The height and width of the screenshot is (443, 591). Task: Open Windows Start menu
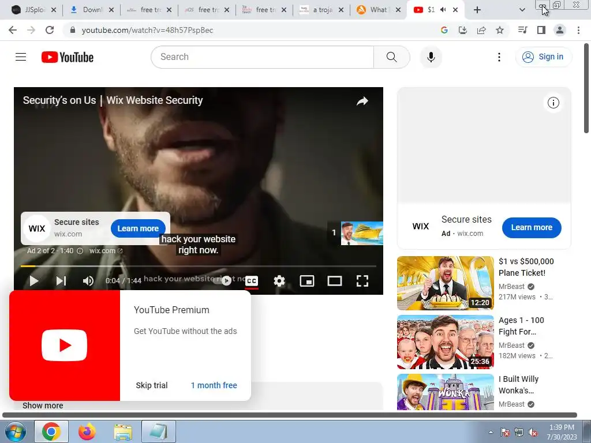tap(15, 431)
